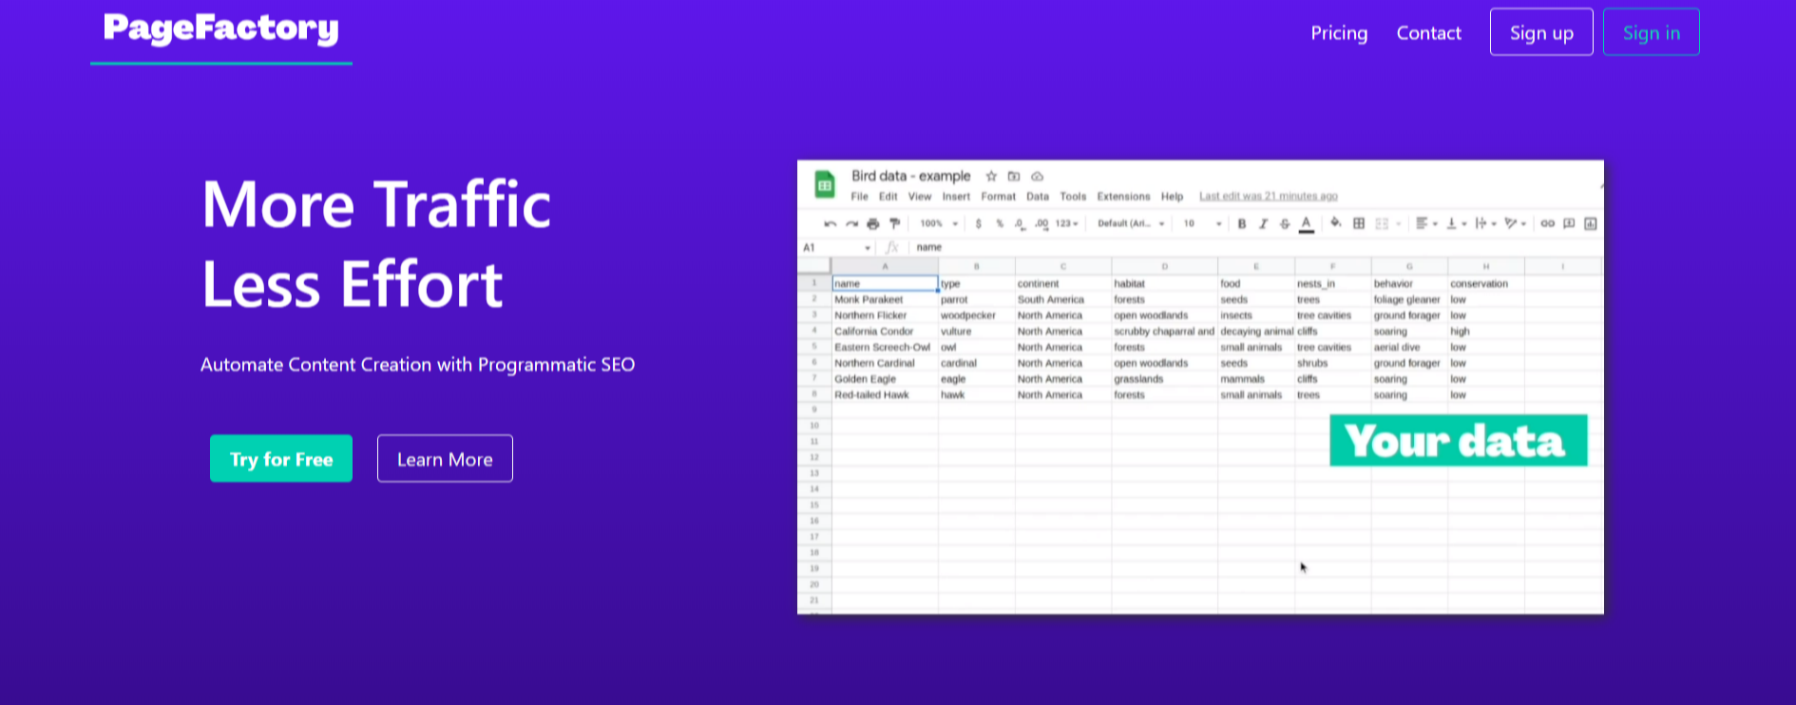Click the 'Bird data - example' title

pyautogui.click(x=910, y=176)
